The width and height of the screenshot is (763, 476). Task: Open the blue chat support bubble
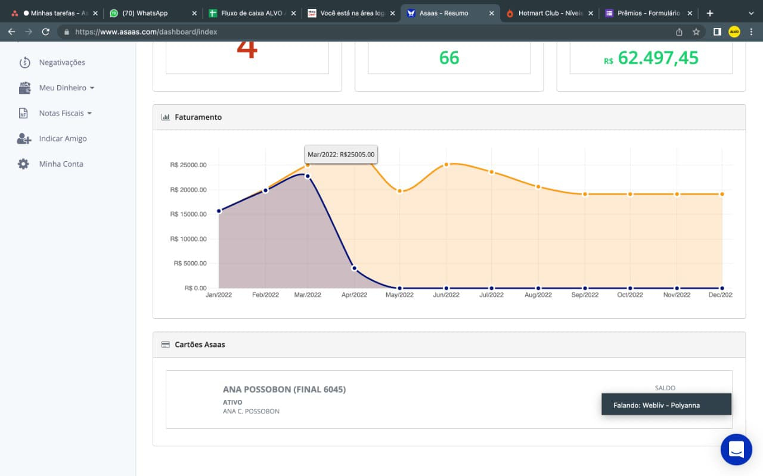[x=736, y=449]
